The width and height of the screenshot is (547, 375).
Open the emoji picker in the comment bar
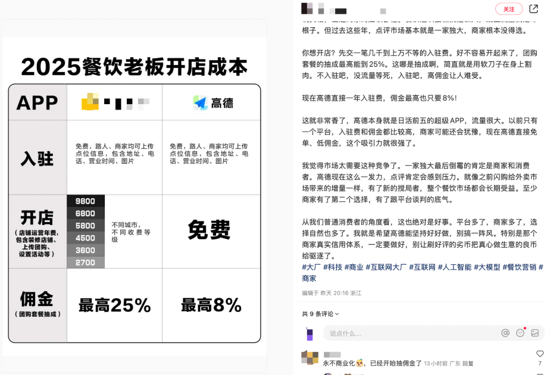click(520, 333)
